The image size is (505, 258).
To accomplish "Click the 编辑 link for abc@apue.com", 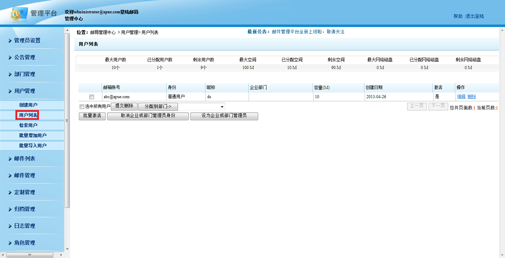I will 461,97.
